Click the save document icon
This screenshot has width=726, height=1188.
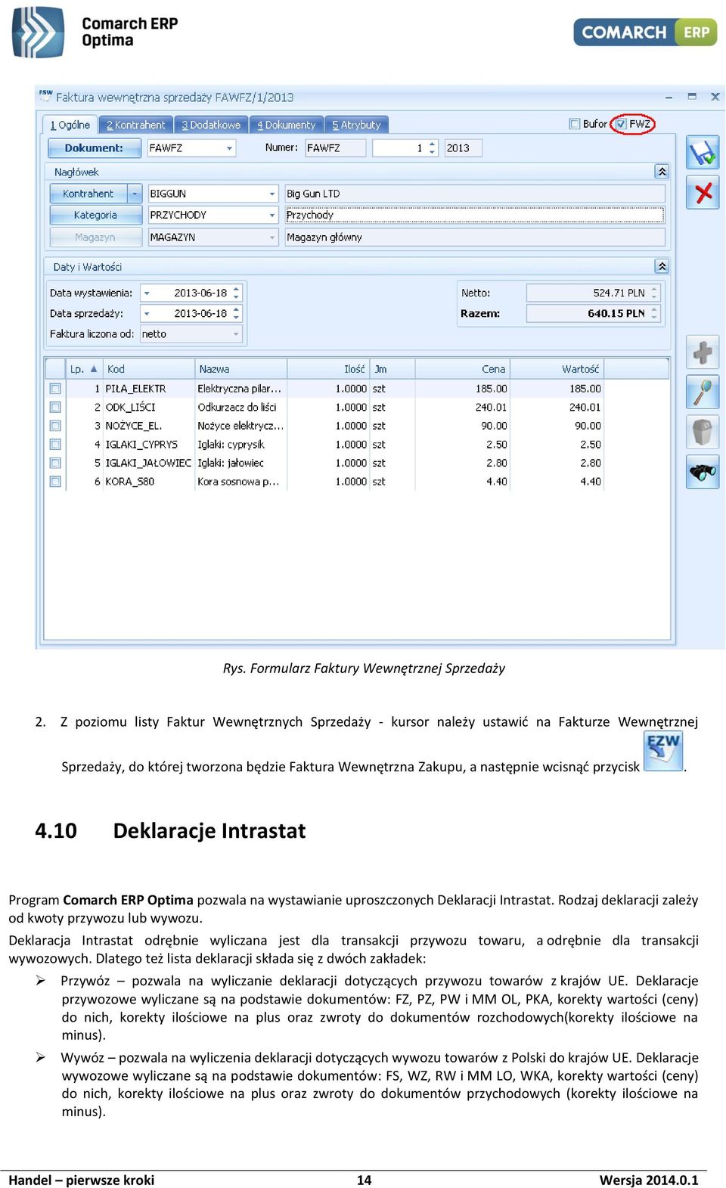(703, 153)
